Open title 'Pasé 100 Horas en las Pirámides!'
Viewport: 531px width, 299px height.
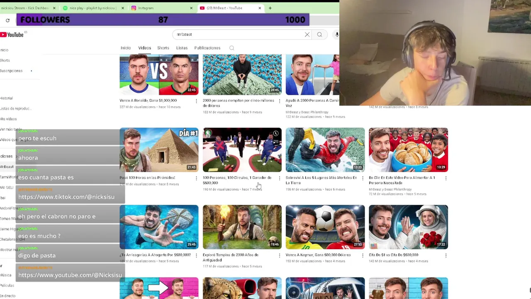(147, 178)
